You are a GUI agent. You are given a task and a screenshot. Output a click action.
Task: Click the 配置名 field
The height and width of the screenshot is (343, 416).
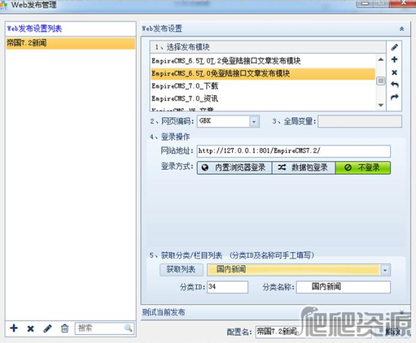313,332
